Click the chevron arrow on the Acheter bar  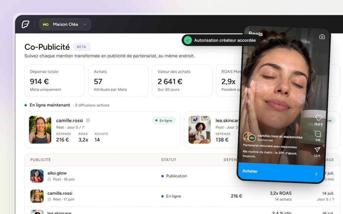(x=316, y=174)
